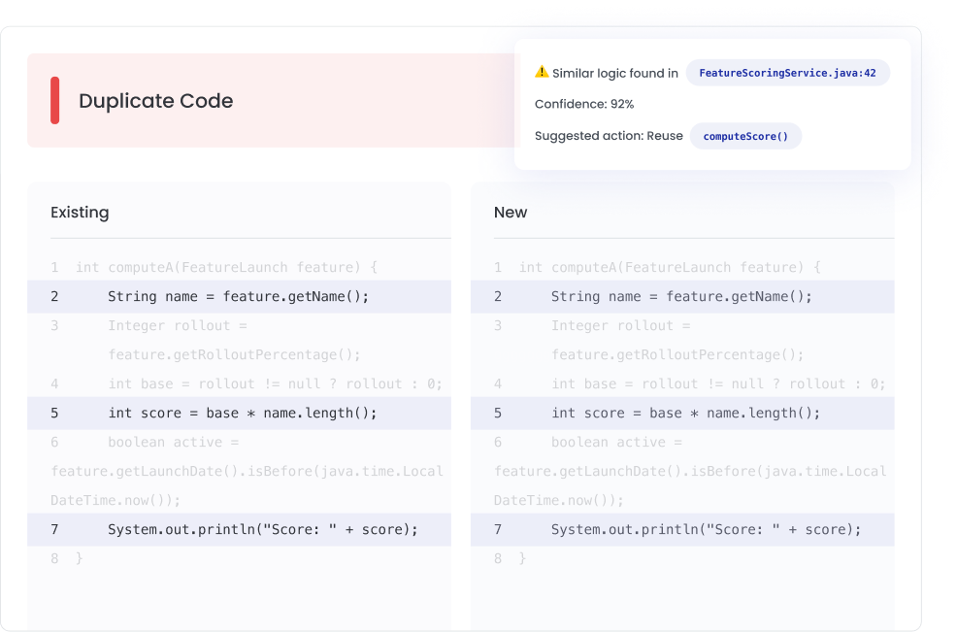Screen dimensions: 957x632
Task: Select the Duplicate Code heading
Action: (155, 101)
